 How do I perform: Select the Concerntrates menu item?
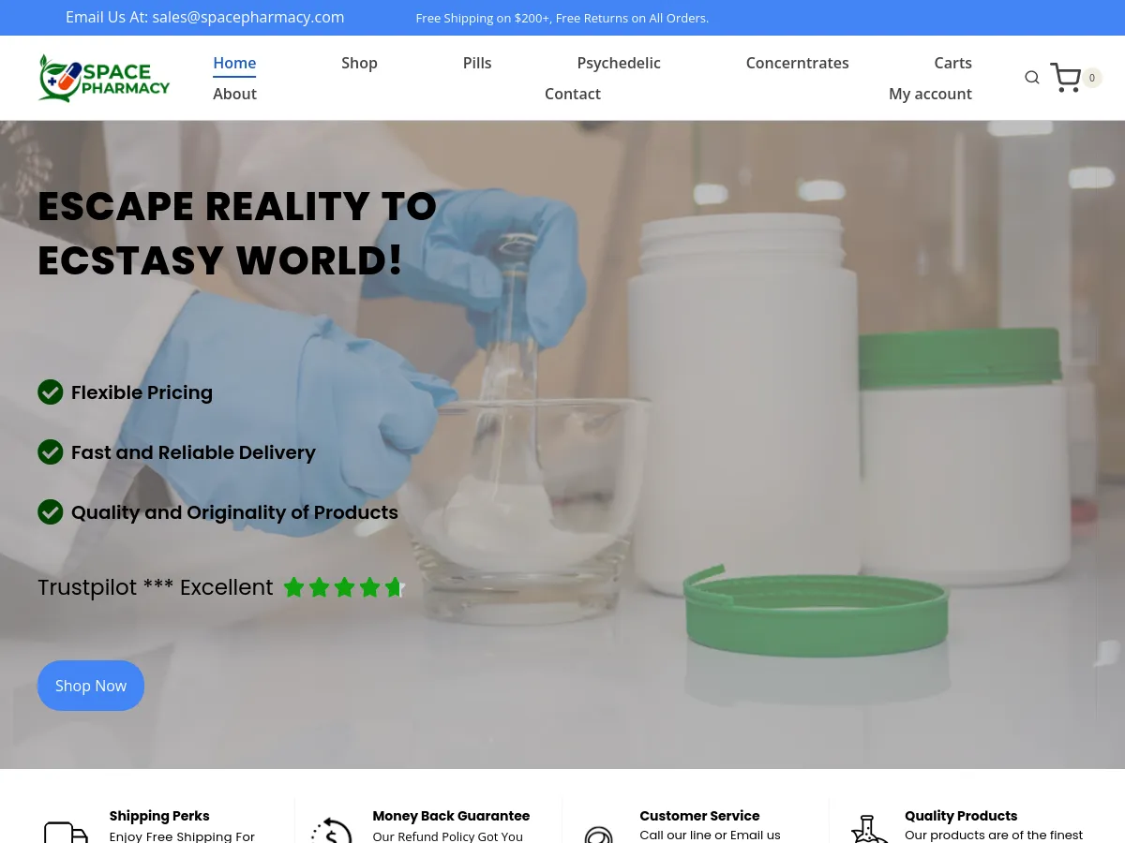point(797,63)
